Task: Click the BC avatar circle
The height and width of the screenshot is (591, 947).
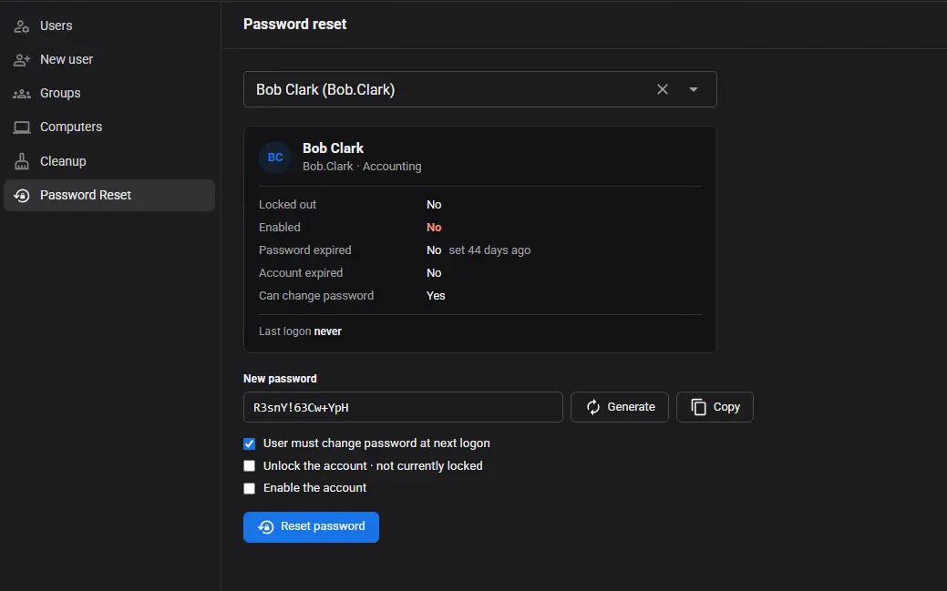Action: [274, 158]
